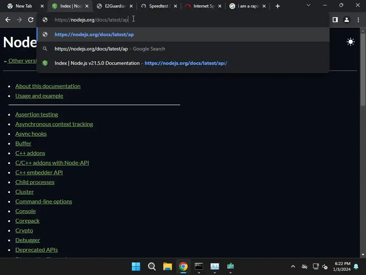
Task: Close the Index Node.js tab
Action: (87, 6)
